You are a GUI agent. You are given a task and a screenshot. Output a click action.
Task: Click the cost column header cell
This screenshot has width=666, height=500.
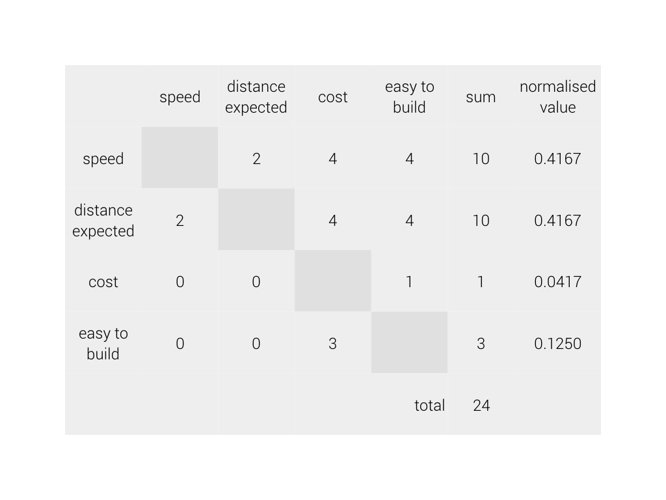pyautogui.click(x=332, y=96)
